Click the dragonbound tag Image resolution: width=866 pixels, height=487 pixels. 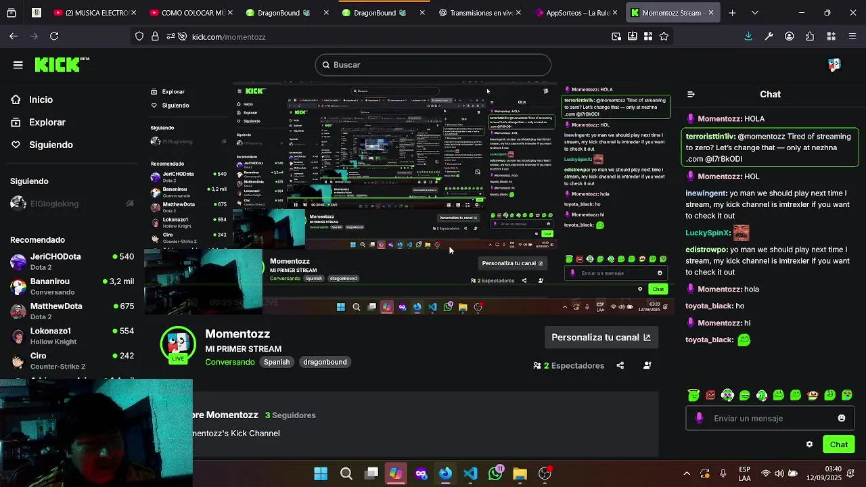coord(325,362)
